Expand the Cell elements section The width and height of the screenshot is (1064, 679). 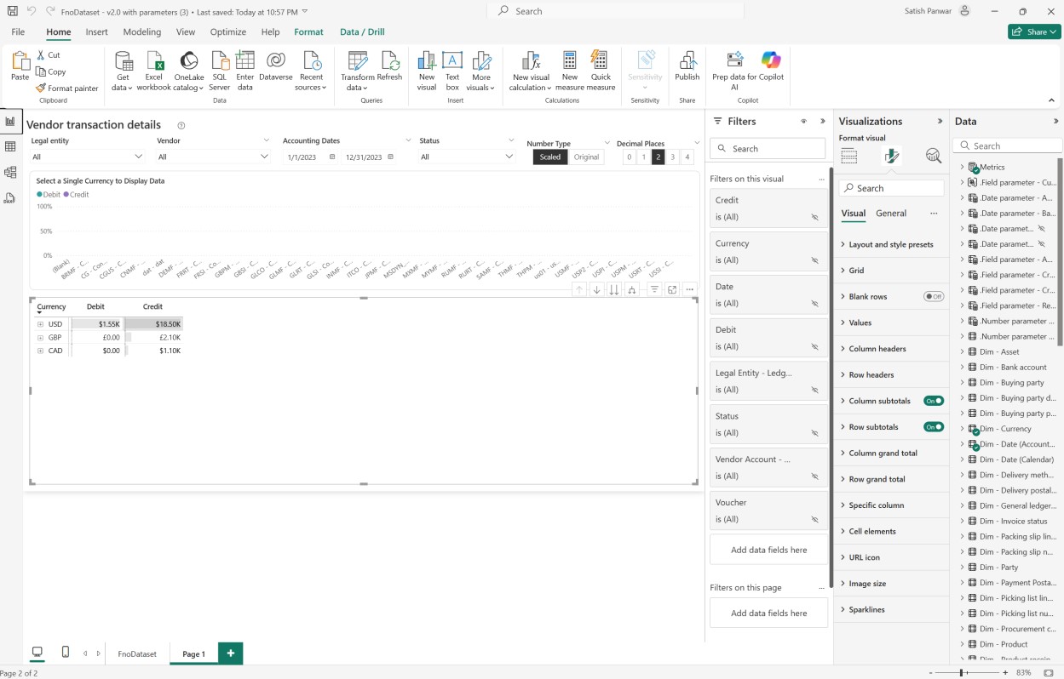click(x=872, y=531)
